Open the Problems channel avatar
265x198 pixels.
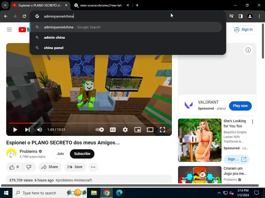[11, 154]
